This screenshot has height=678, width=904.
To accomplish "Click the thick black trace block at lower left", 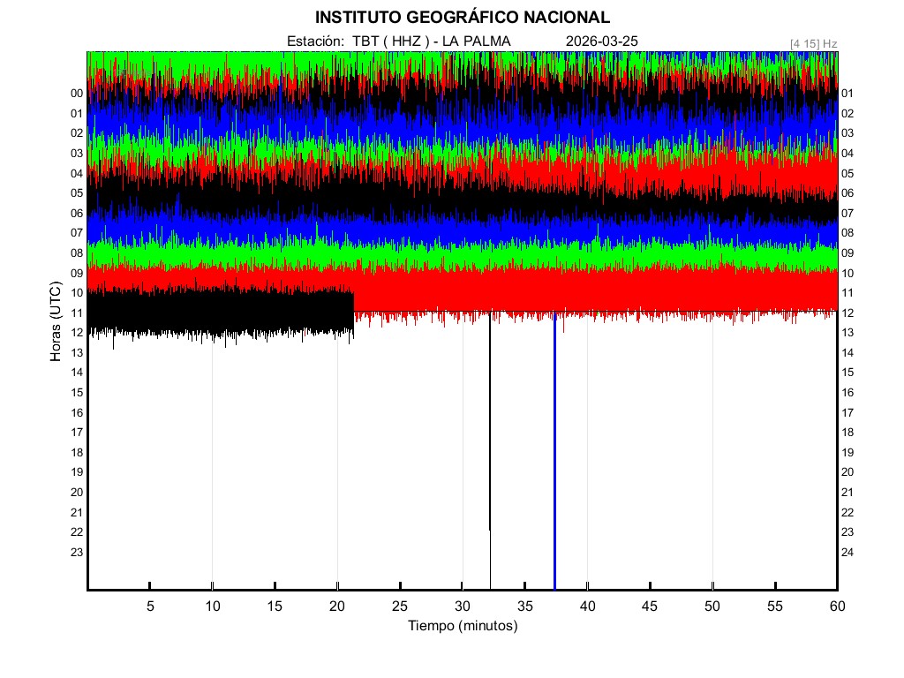I will coord(221,313).
